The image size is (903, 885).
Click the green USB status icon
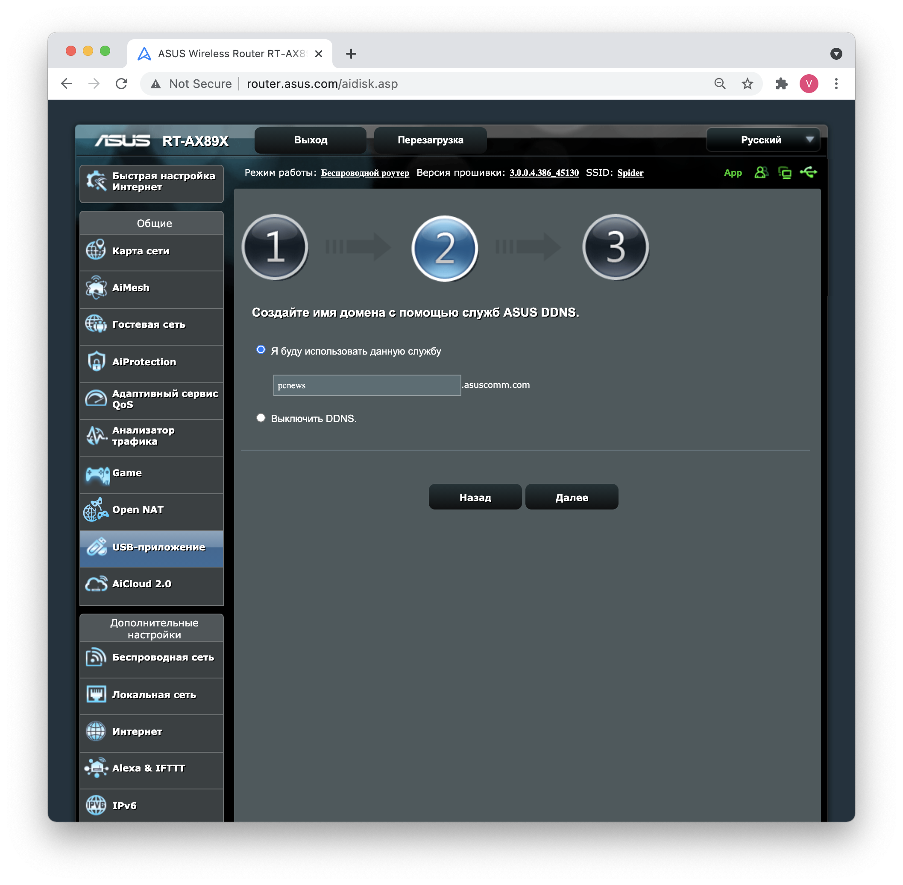tap(809, 172)
